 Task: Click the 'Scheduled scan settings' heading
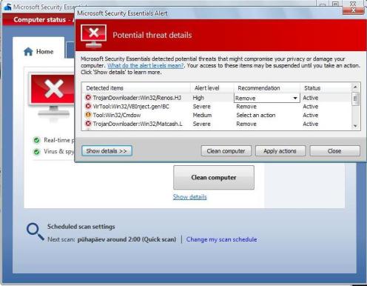pos(81,227)
